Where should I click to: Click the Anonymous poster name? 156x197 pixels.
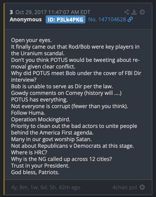pos(26,20)
